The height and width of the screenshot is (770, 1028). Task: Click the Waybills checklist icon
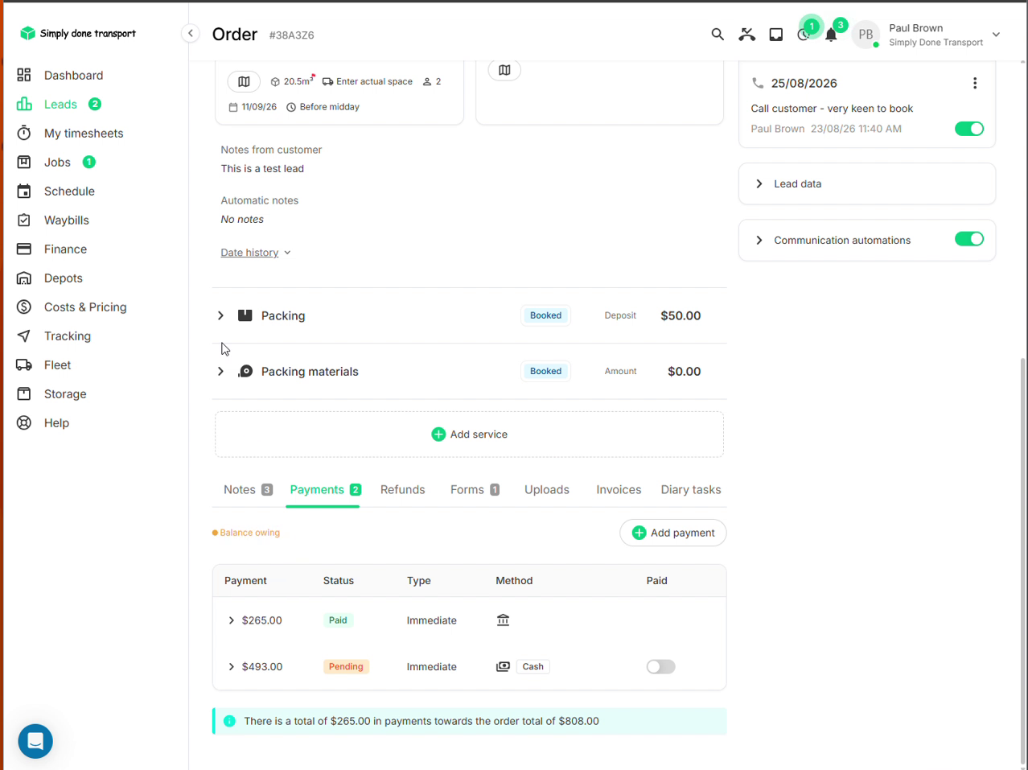coord(24,220)
